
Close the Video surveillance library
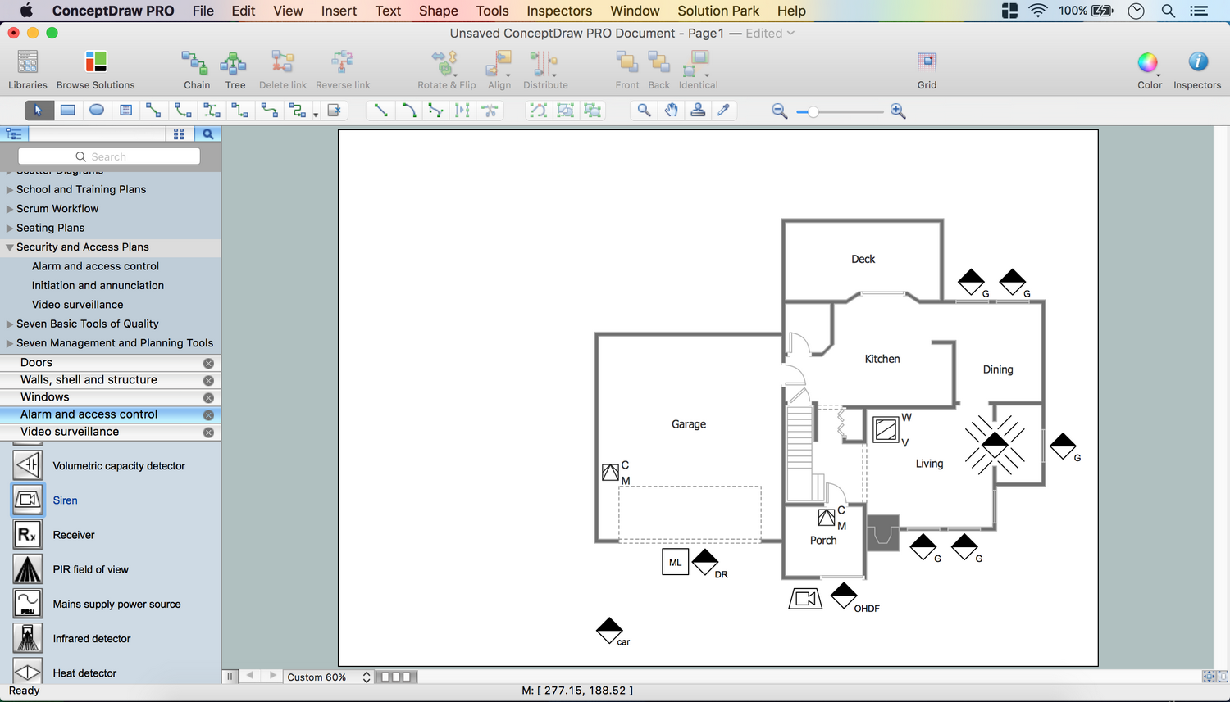tap(208, 432)
